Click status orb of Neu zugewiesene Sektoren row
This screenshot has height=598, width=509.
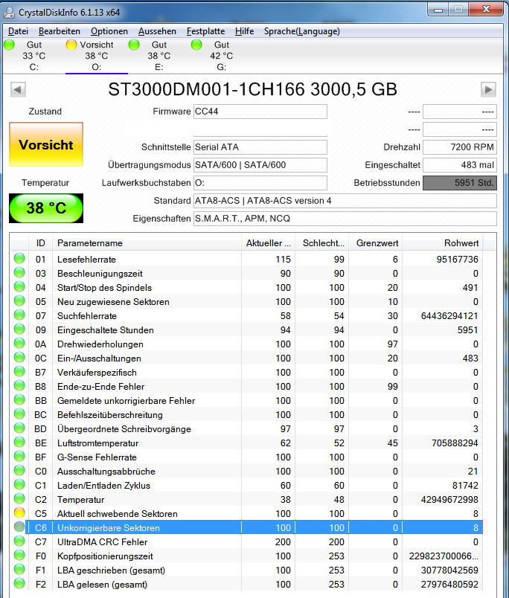(x=19, y=301)
